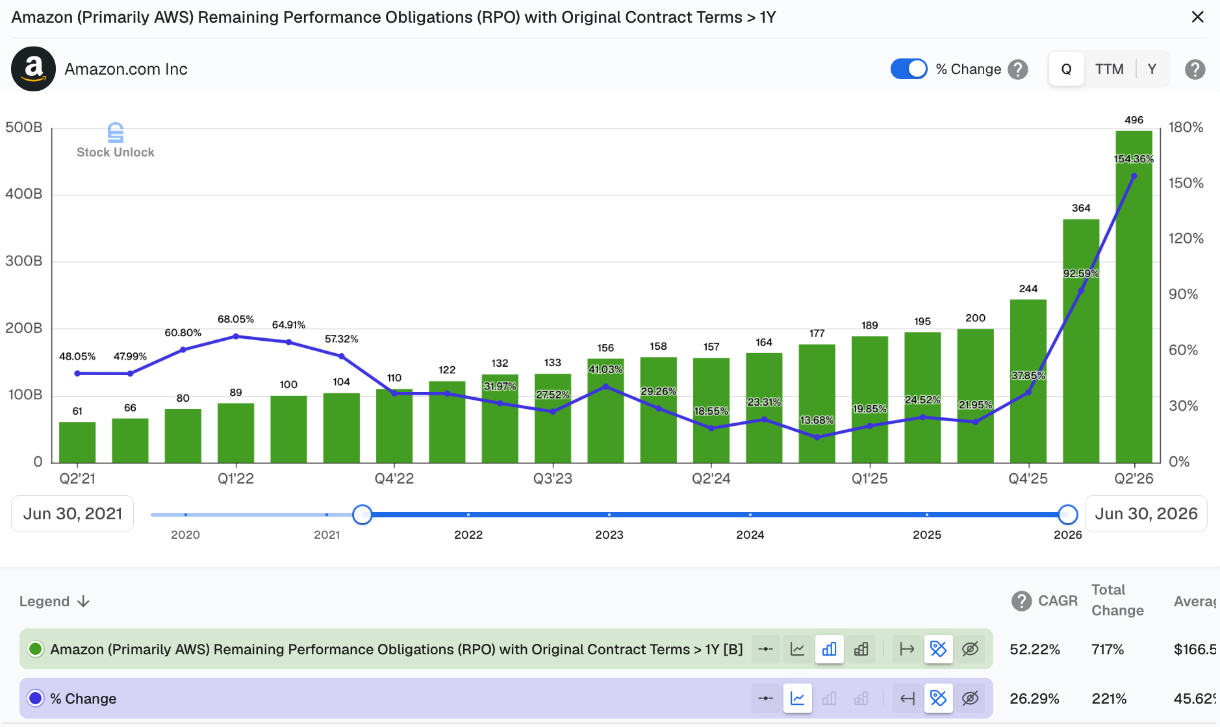Screen dimensions: 1220x727
Task: Toggle data labels for % Change series
Action: coord(939,698)
